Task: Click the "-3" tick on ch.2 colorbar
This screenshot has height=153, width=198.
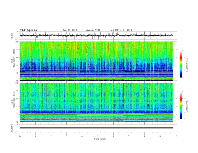Action: tap(184, 92)
